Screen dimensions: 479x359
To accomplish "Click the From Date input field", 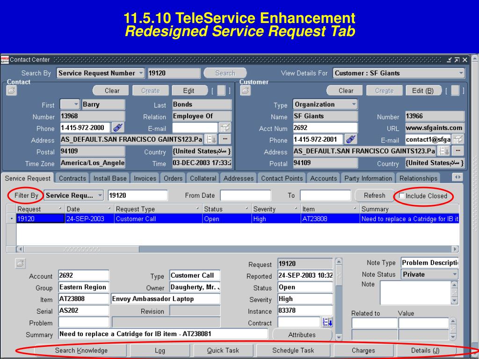I will point(245,195).
